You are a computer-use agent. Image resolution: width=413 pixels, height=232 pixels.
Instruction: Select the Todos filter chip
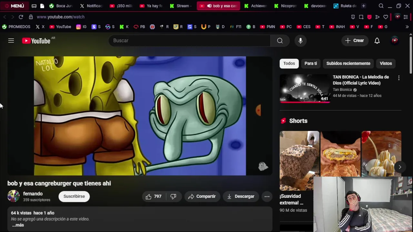(x=289, y=63)
